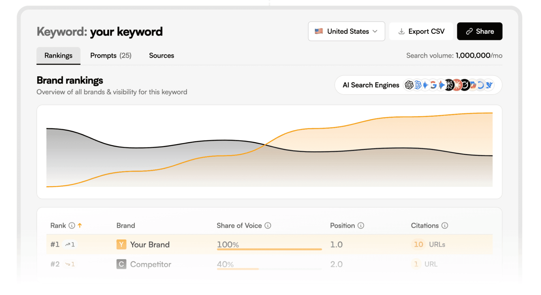This screenshot has height=295, width=541.
Task: Expand the AI Search Engines selector
Action: [370, 85]
